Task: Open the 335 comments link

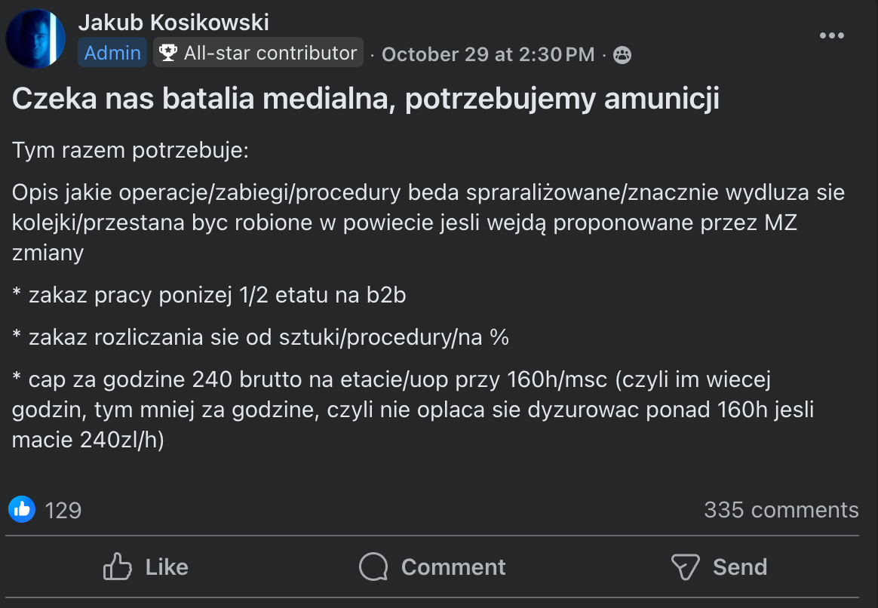Action: pos(781,510)
